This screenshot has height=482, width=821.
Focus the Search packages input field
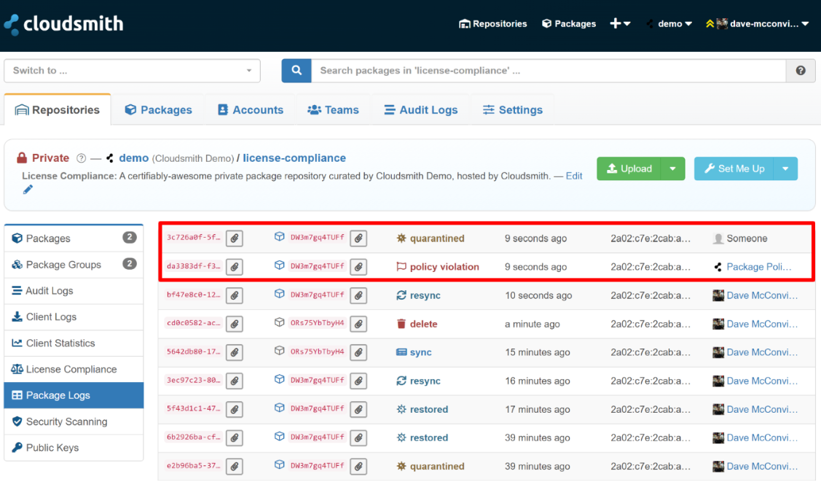coord(549,71)
